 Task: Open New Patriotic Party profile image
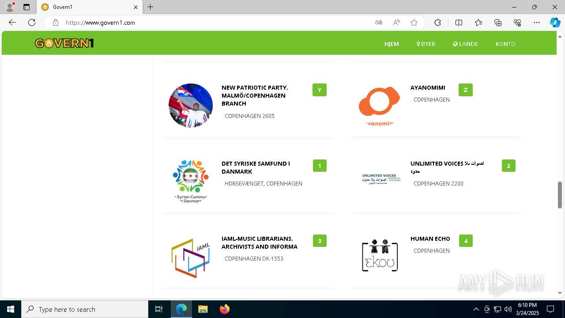coord(191,106)
